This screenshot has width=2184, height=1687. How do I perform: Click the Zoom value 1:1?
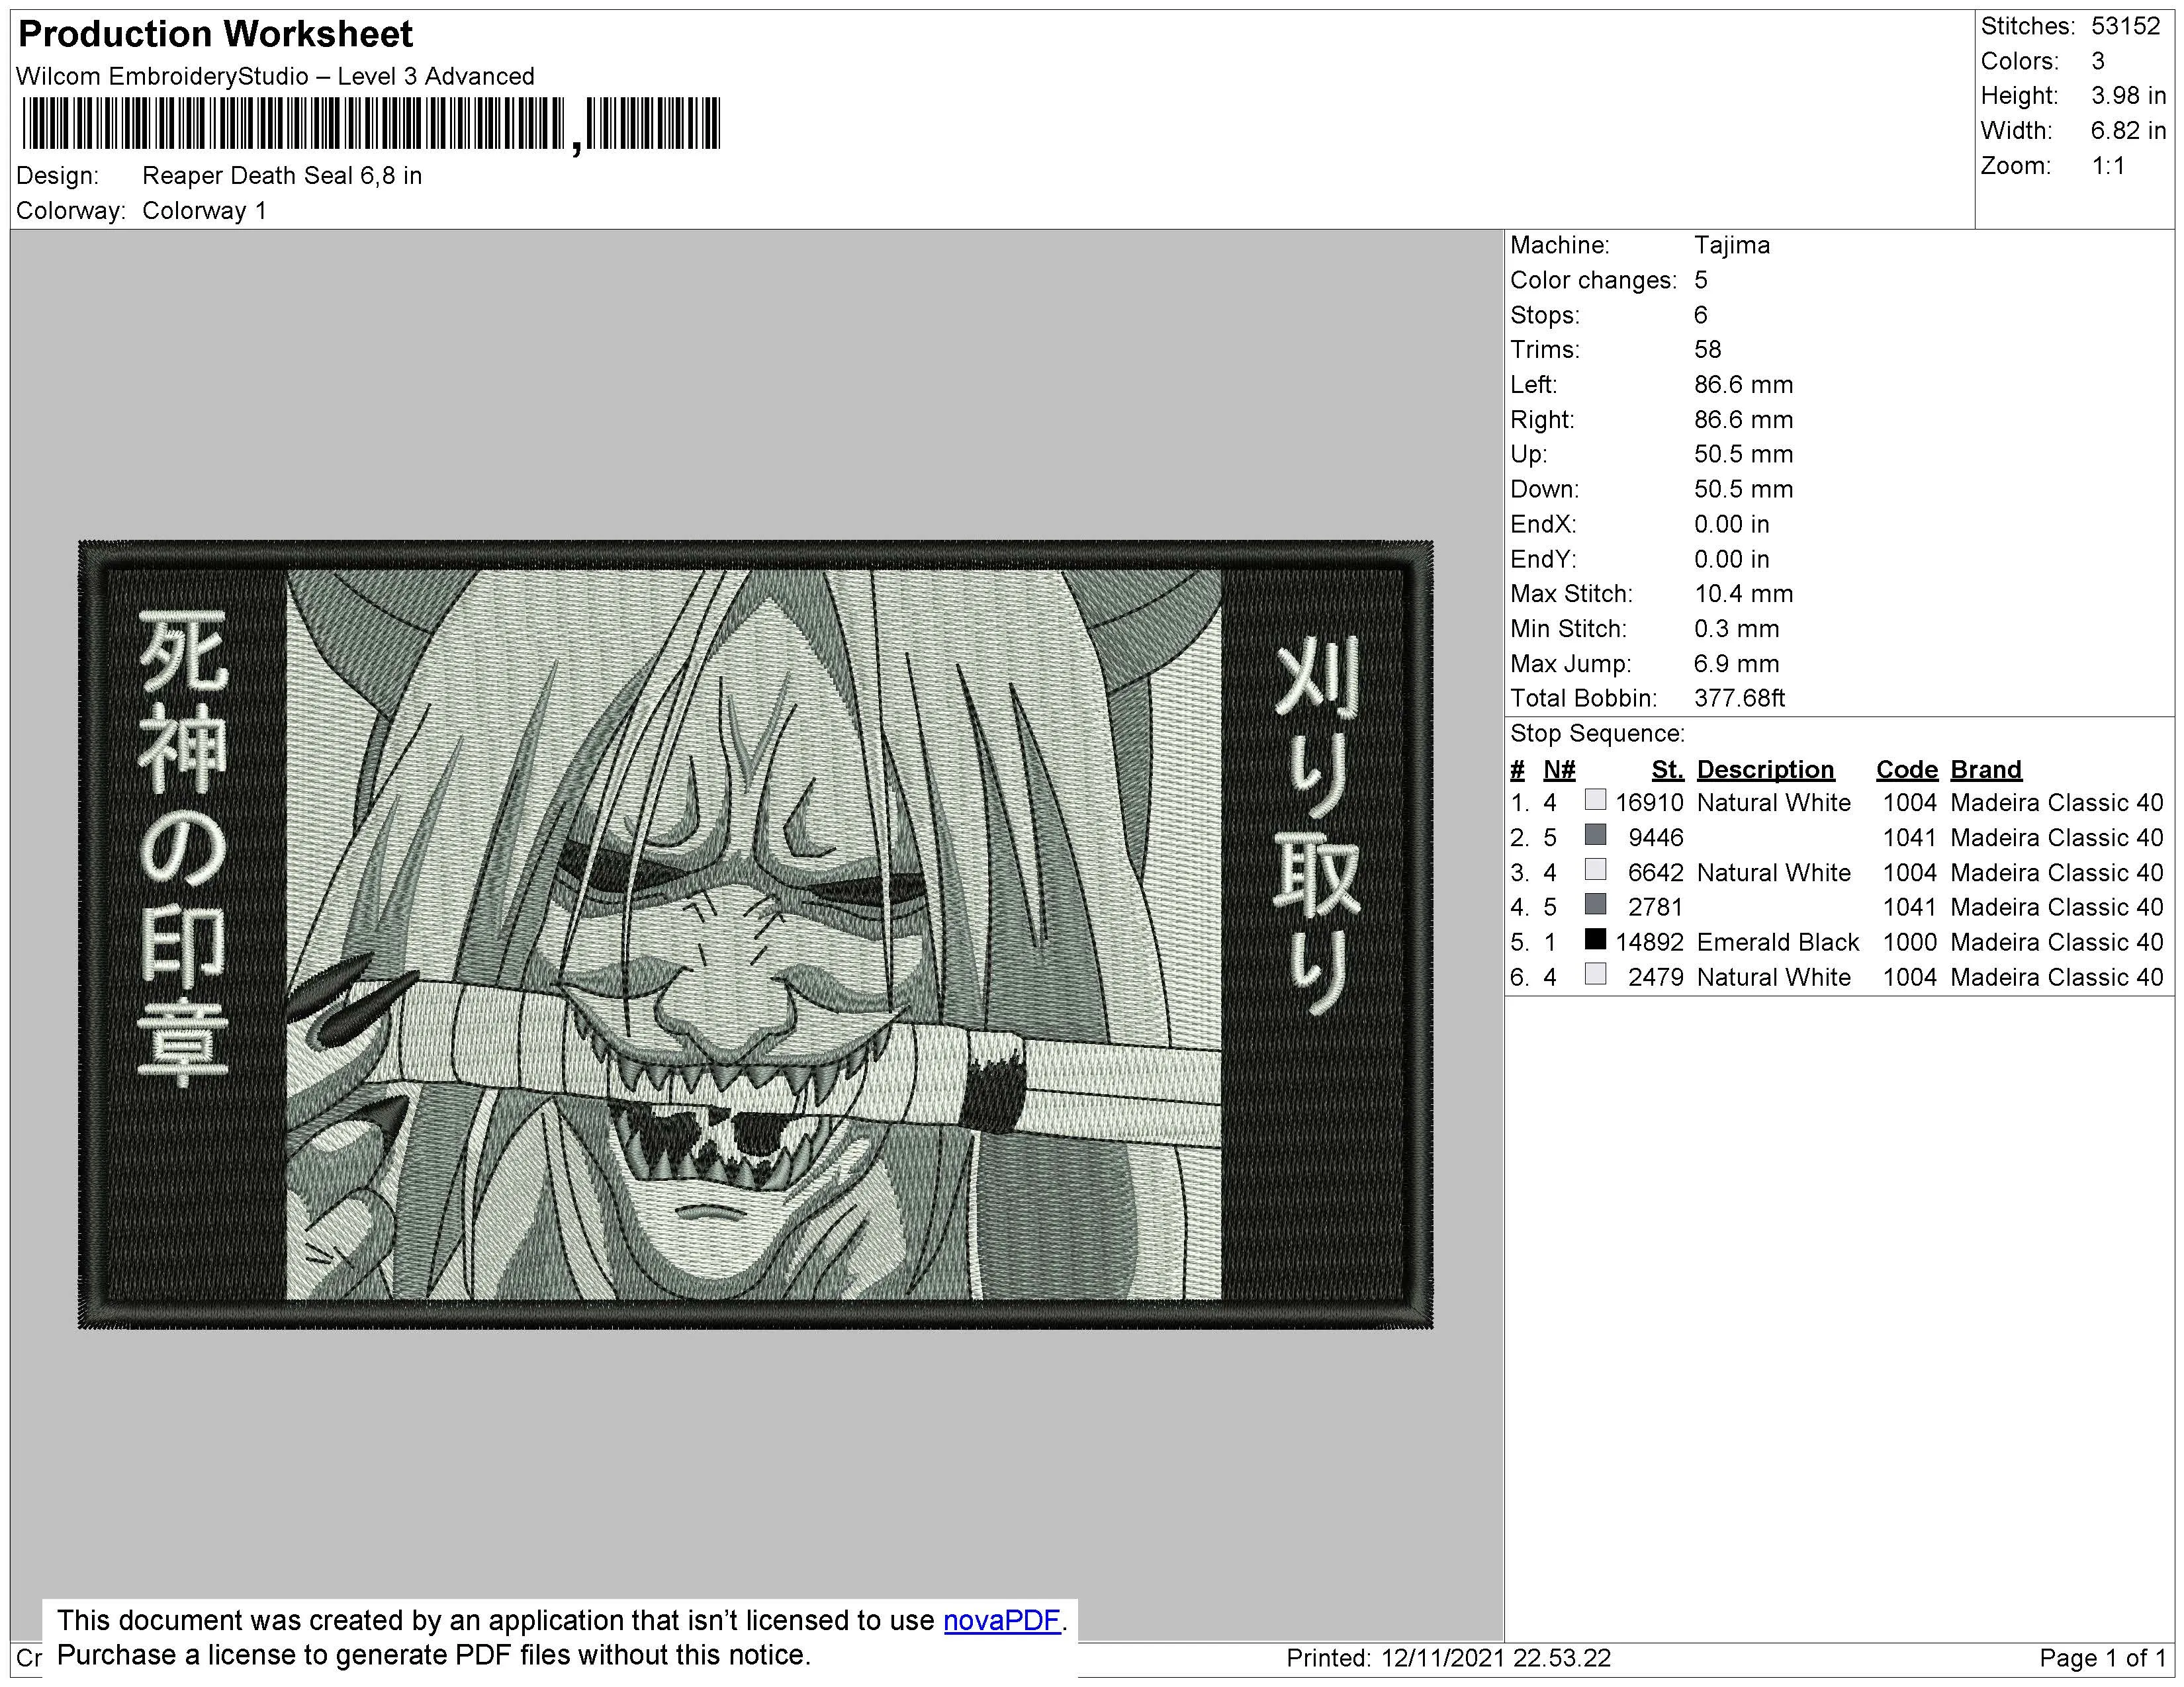[x=2108, y=166]
